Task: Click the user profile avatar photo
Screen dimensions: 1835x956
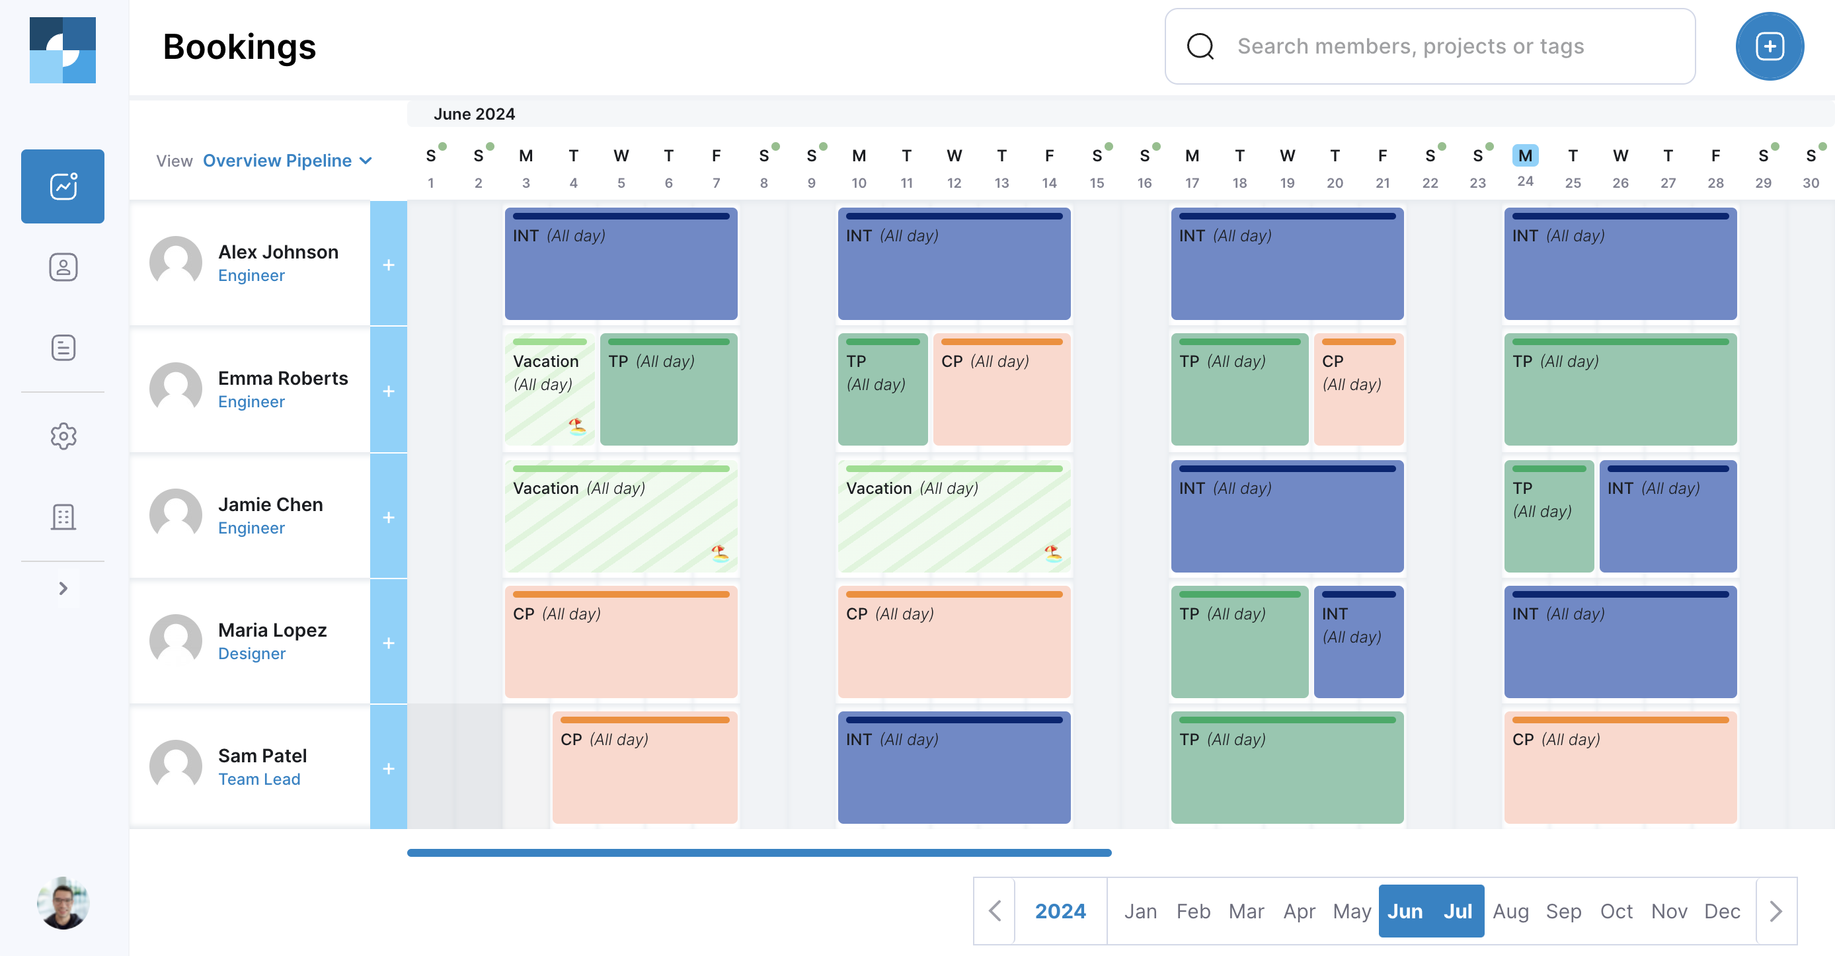Action: tap(63, 902)
